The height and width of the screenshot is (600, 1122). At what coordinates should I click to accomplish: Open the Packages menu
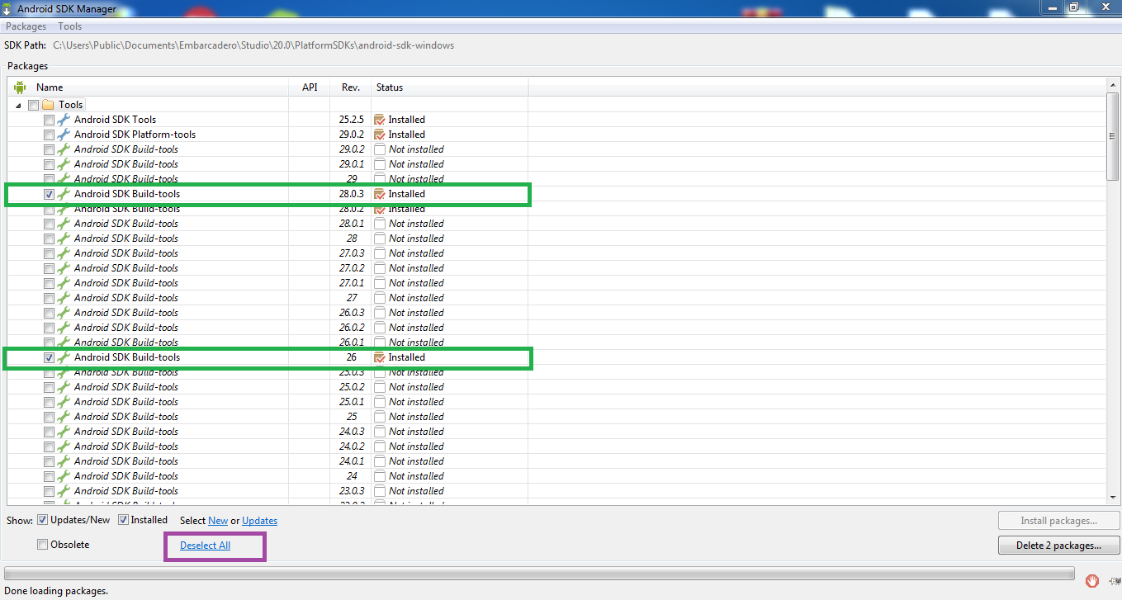click(x=26, y=26)
